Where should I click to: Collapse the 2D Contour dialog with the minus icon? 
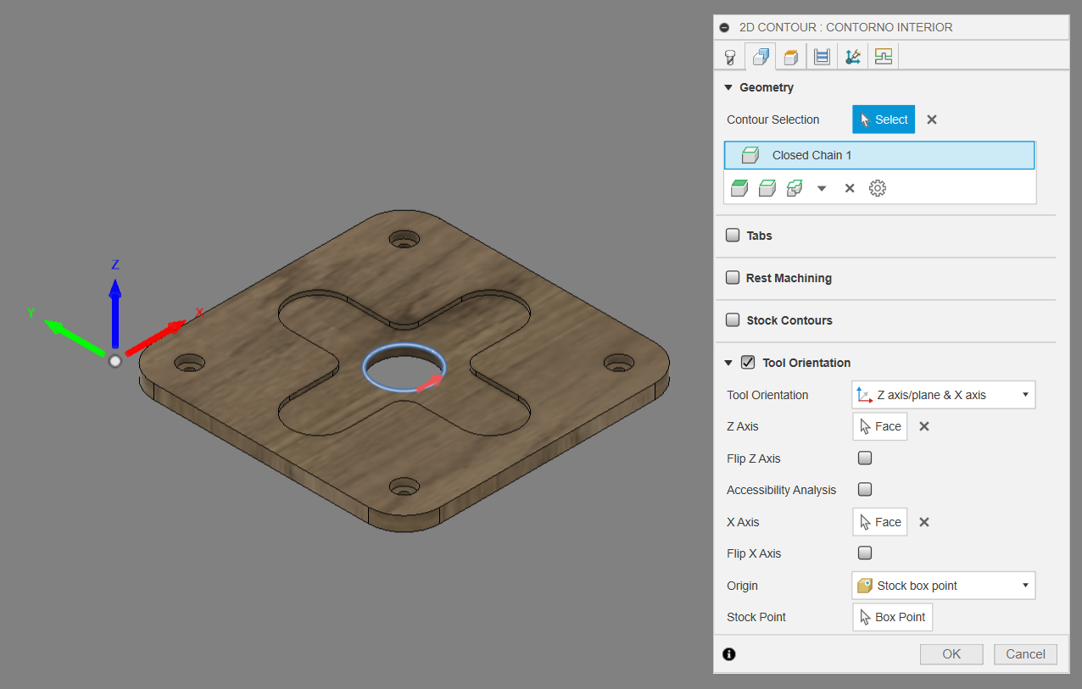(724, 27)
